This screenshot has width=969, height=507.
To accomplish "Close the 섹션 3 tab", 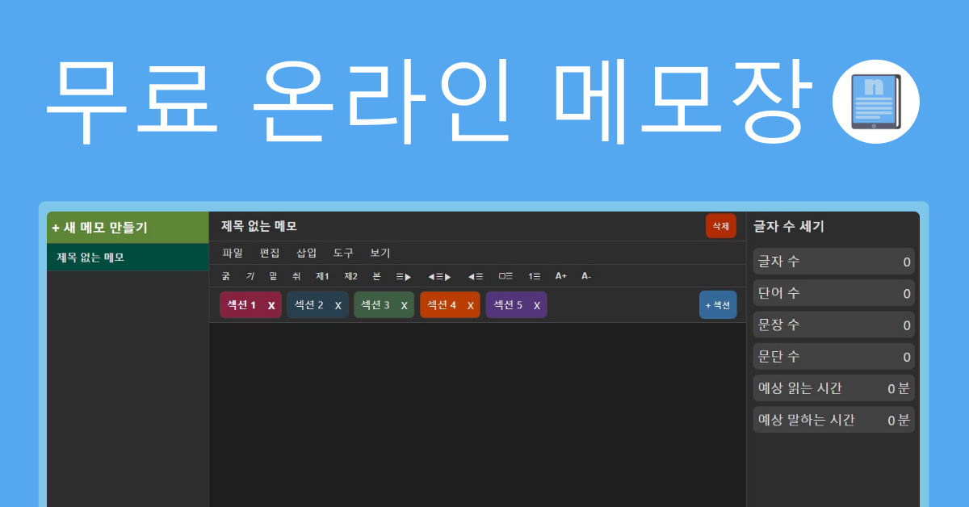I will tap(404, 305).
